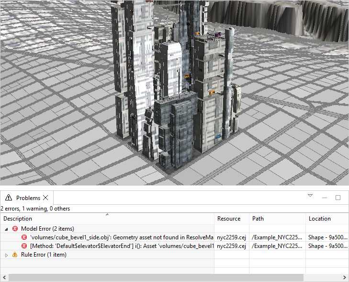Viewport: 349px width, 282px height.
Task: Select the 'Default$elevator$ElevatorEnd' error row
Action: tap(120, 246)
